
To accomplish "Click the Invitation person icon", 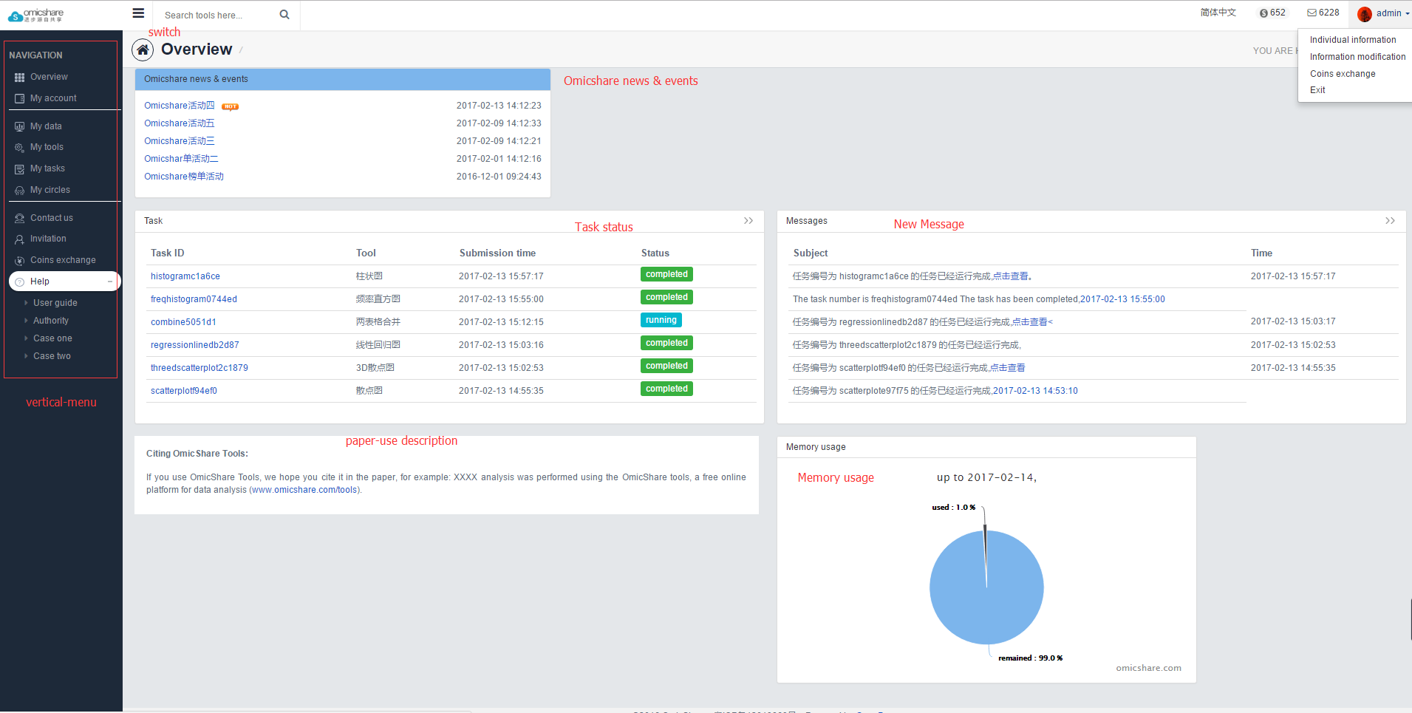I will tap(19, 239).
